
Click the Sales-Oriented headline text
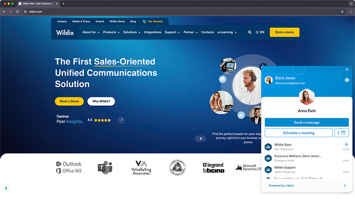point(125,62)
